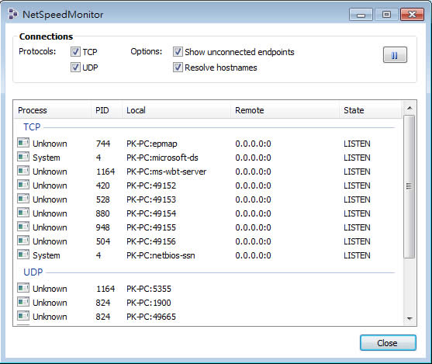Minimize the NetSpeedMonitor window
The image size is (432, 364).
click(361, 15)
